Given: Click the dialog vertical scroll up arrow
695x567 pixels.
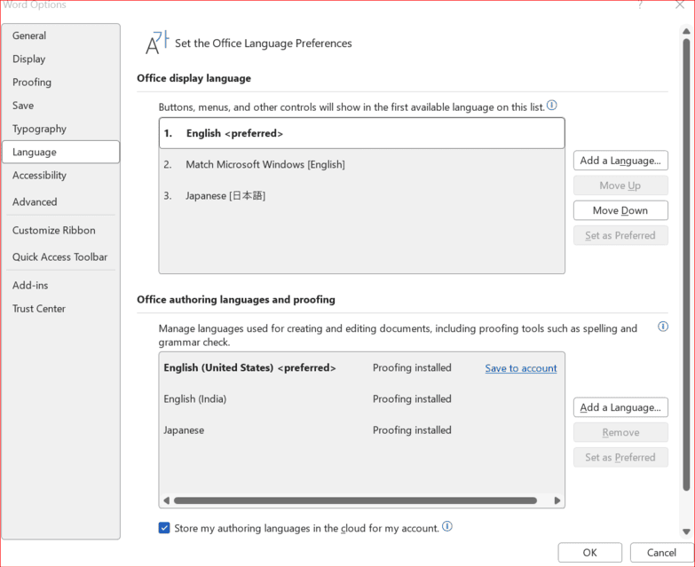Looking at the screenshot, I should (x=686, y=31).
